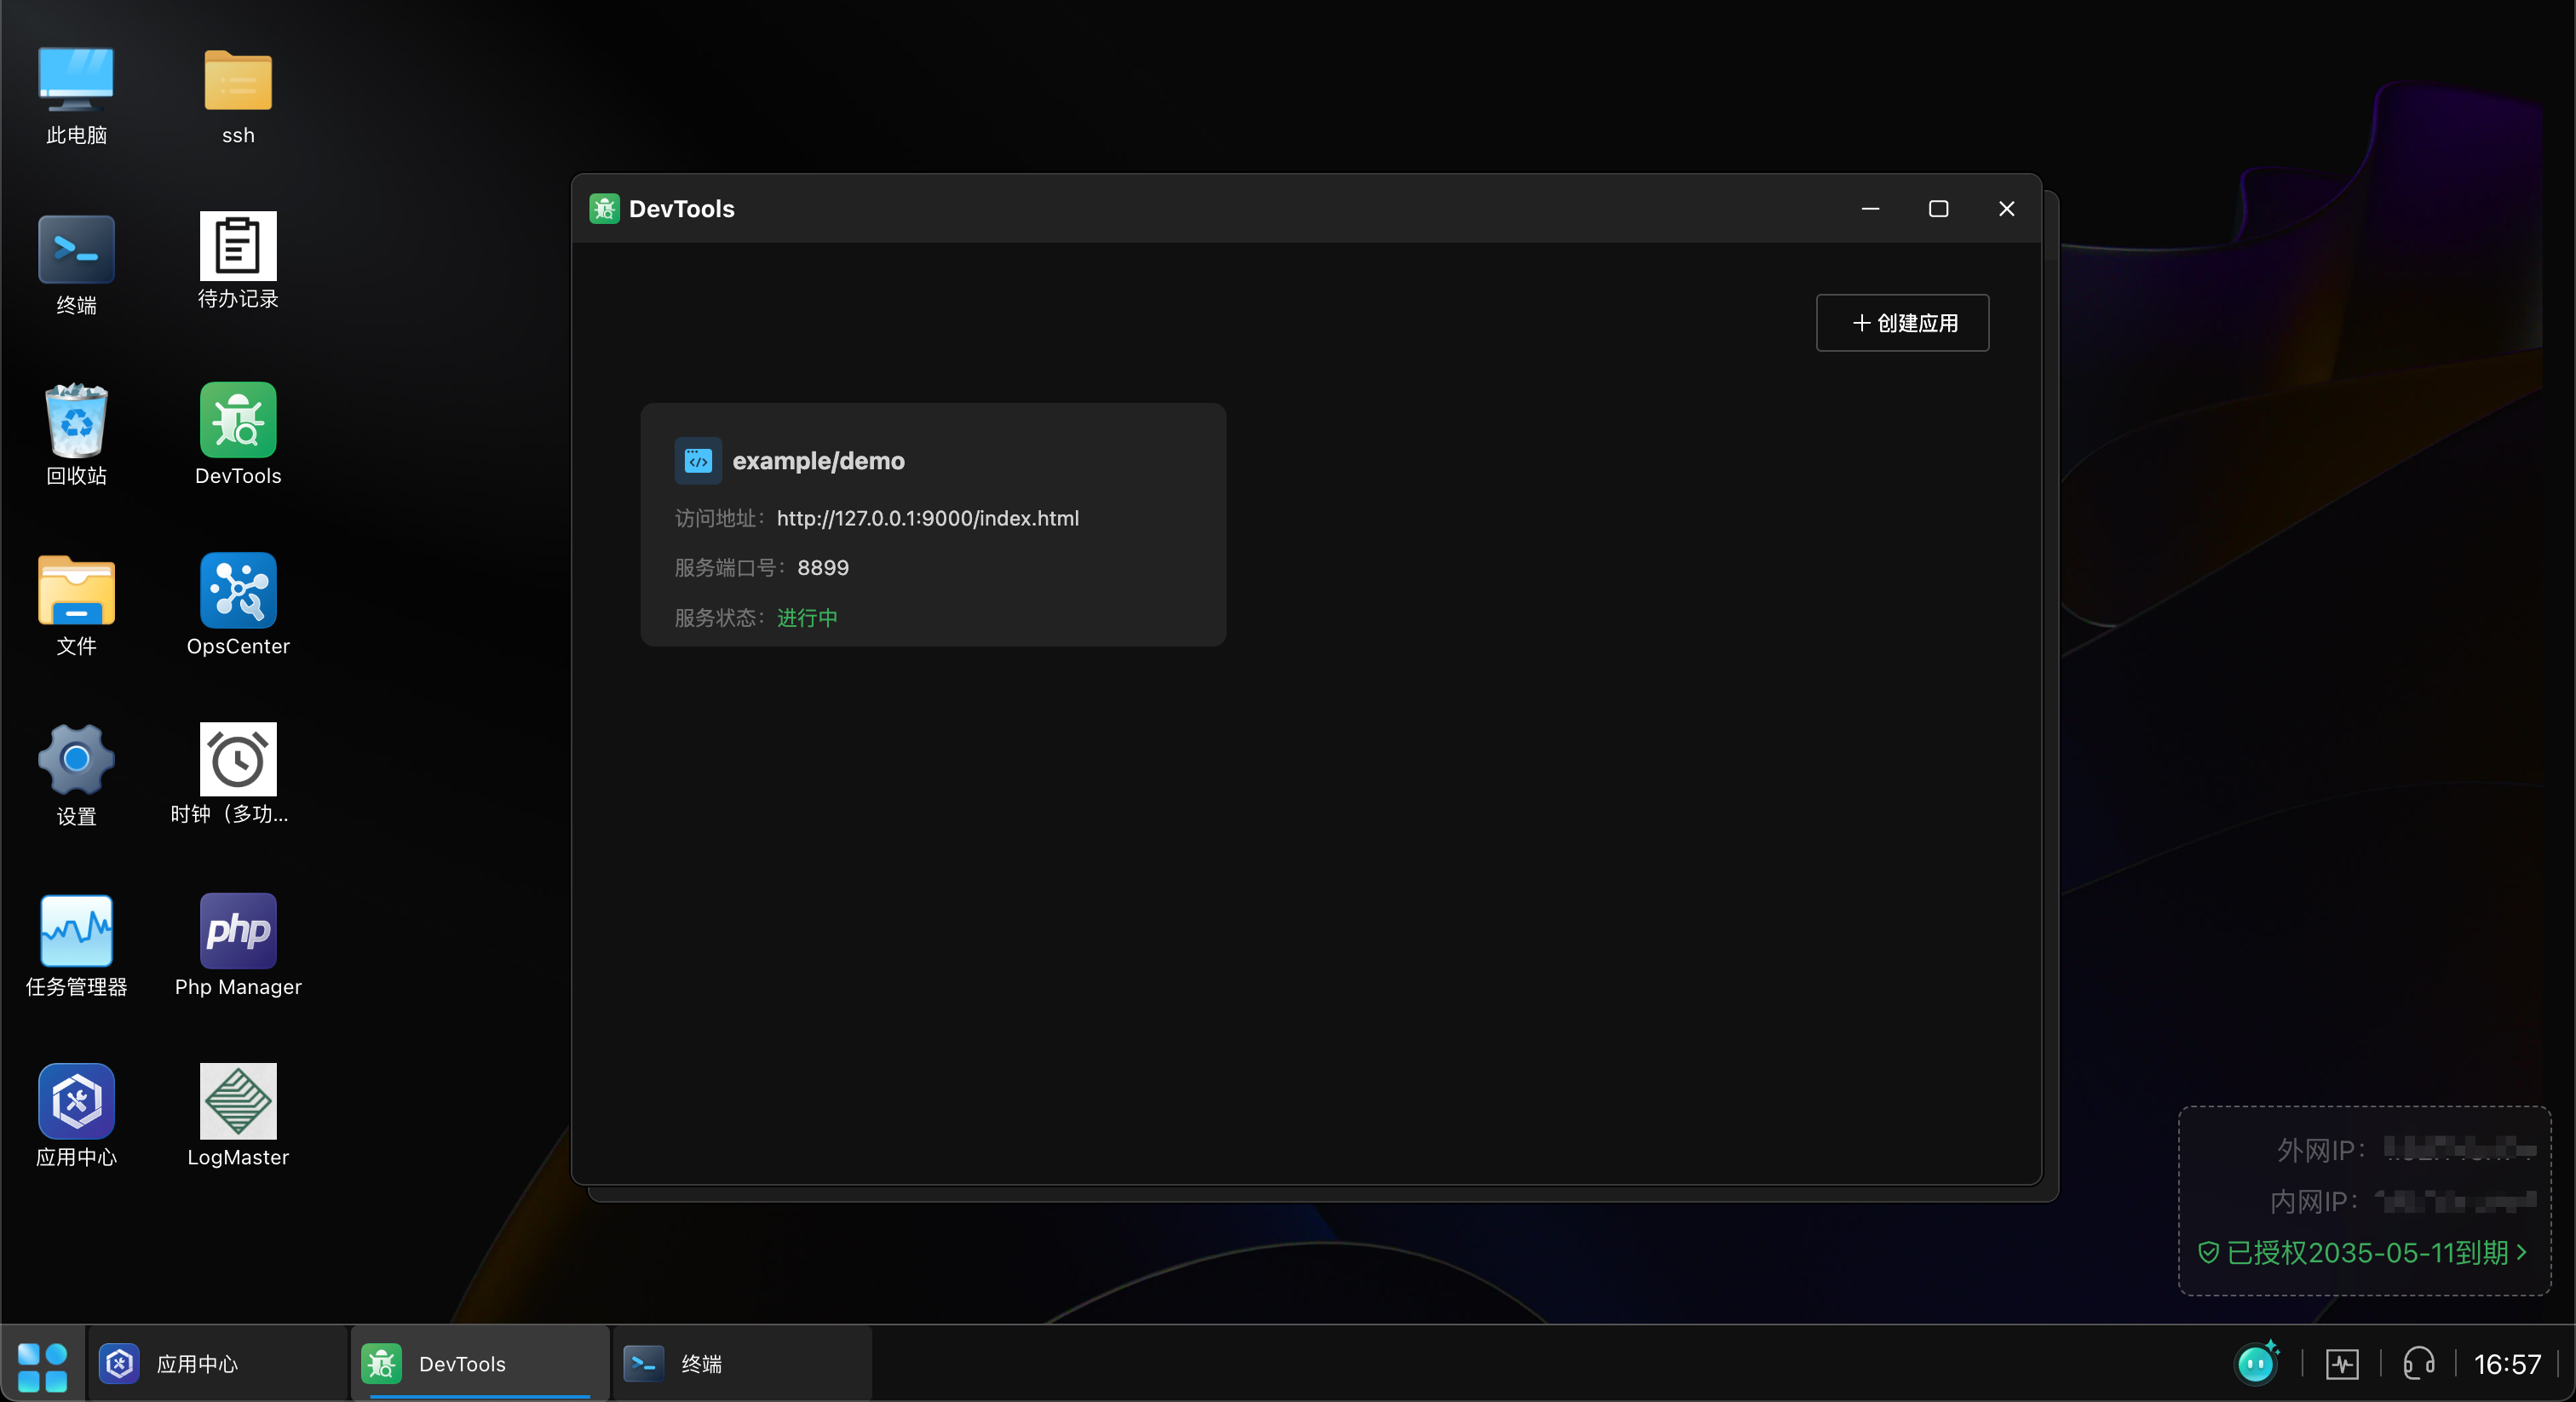This screenshot has width=2576, height=1402.
Task: Click the headset support tray icon
Action: tap(2419, 1363)
